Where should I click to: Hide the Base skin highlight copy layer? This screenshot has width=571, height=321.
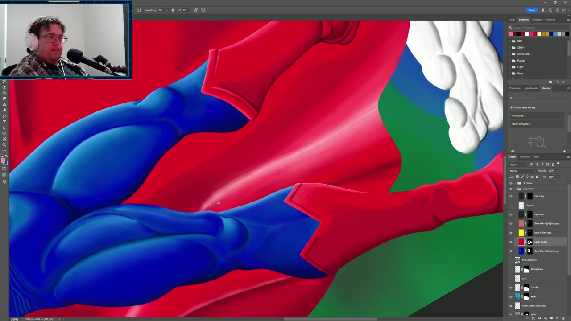511,223
